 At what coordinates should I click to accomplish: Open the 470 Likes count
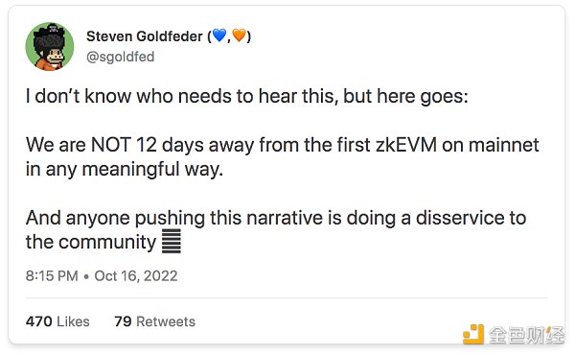57,321
